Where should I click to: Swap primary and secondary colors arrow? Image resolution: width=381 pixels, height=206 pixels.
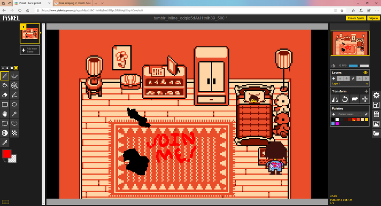click(5, 161)
